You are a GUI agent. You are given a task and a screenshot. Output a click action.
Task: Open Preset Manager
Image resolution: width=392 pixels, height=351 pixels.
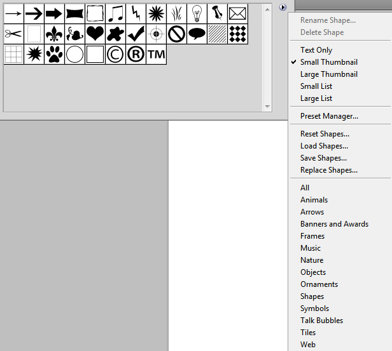[329, 116]
